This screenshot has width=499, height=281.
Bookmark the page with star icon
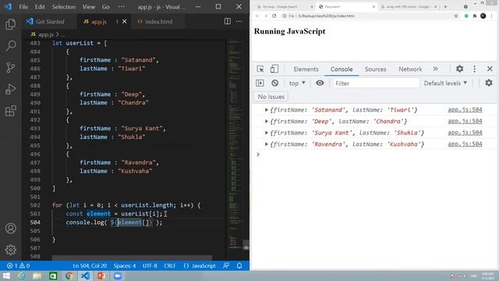click(455, 16)
